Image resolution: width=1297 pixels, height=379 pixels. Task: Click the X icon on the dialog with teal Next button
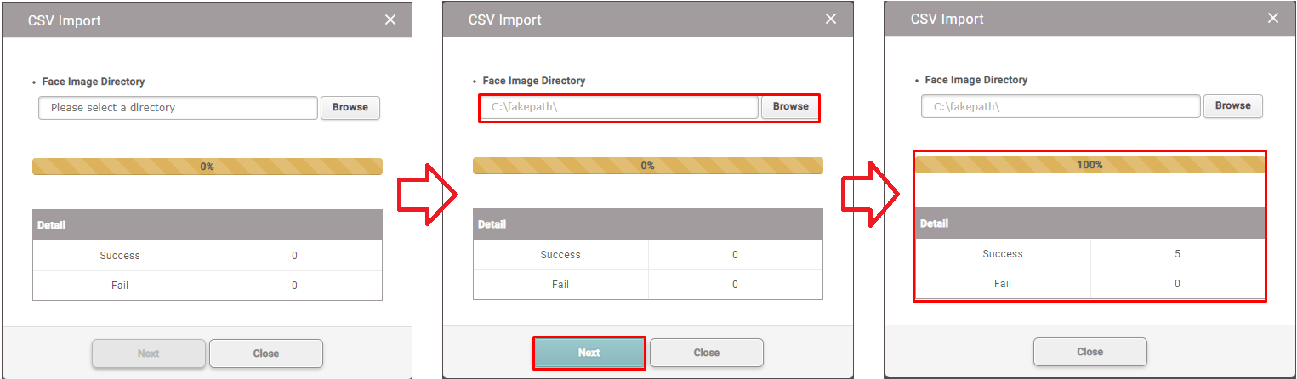pyautogui.click(x=831, y=20)
